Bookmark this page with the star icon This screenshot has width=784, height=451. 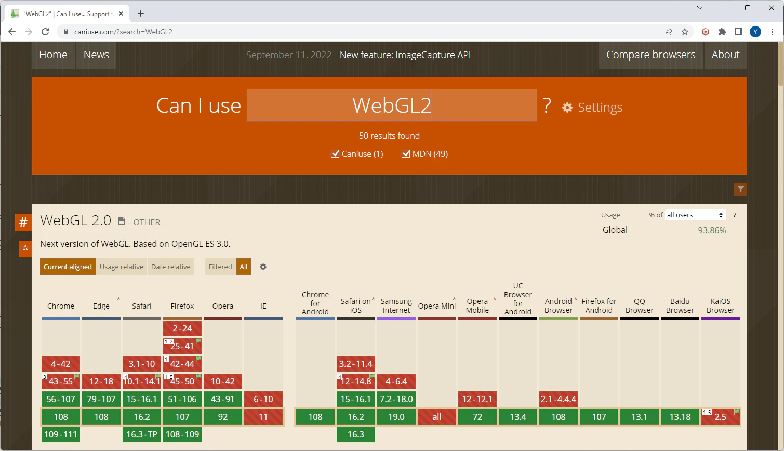click(x=685, y=32)
